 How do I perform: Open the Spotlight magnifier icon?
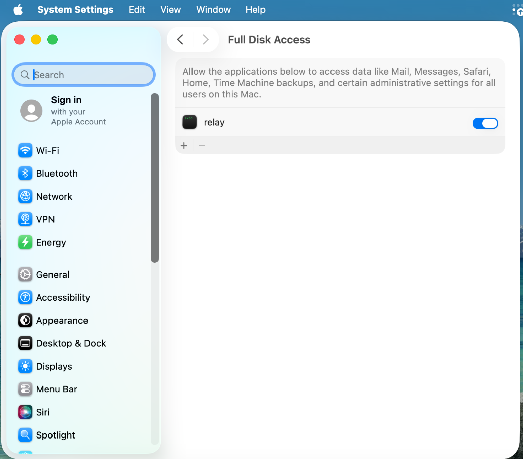(x=25, y=435)
